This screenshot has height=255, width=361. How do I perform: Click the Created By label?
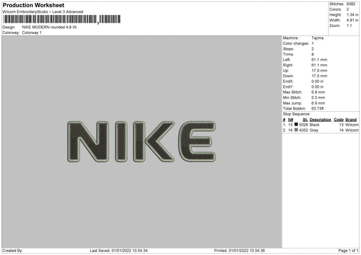(x=13, y=251)
